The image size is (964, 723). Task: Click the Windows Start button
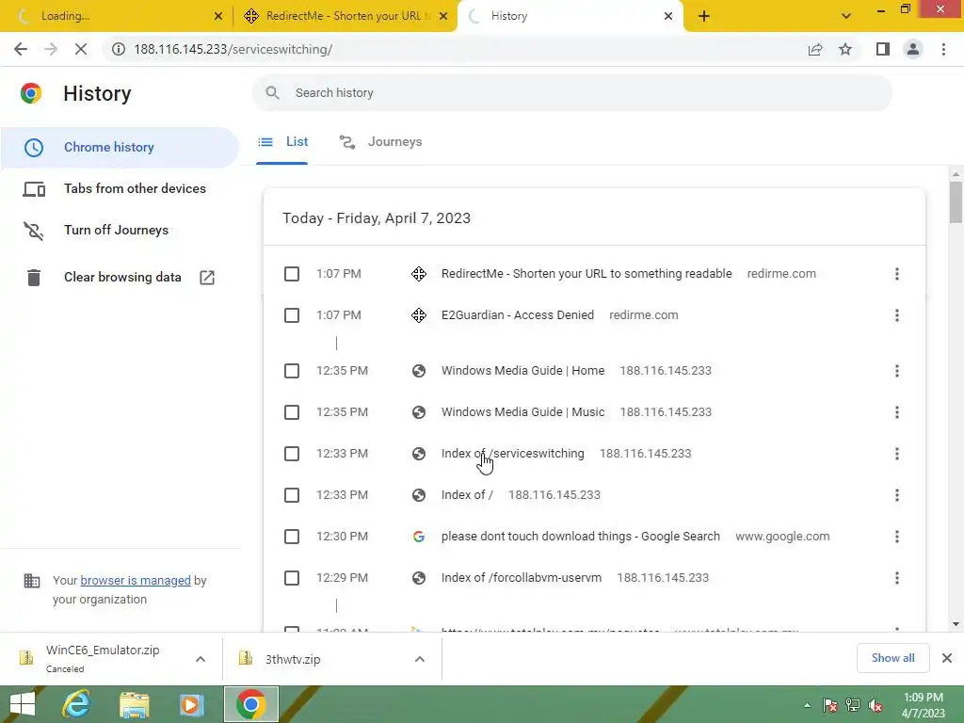(x=23, y=704)
